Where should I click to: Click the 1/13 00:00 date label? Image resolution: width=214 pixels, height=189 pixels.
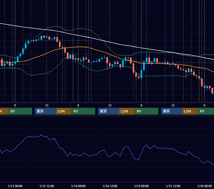click(x=15, y=186)
